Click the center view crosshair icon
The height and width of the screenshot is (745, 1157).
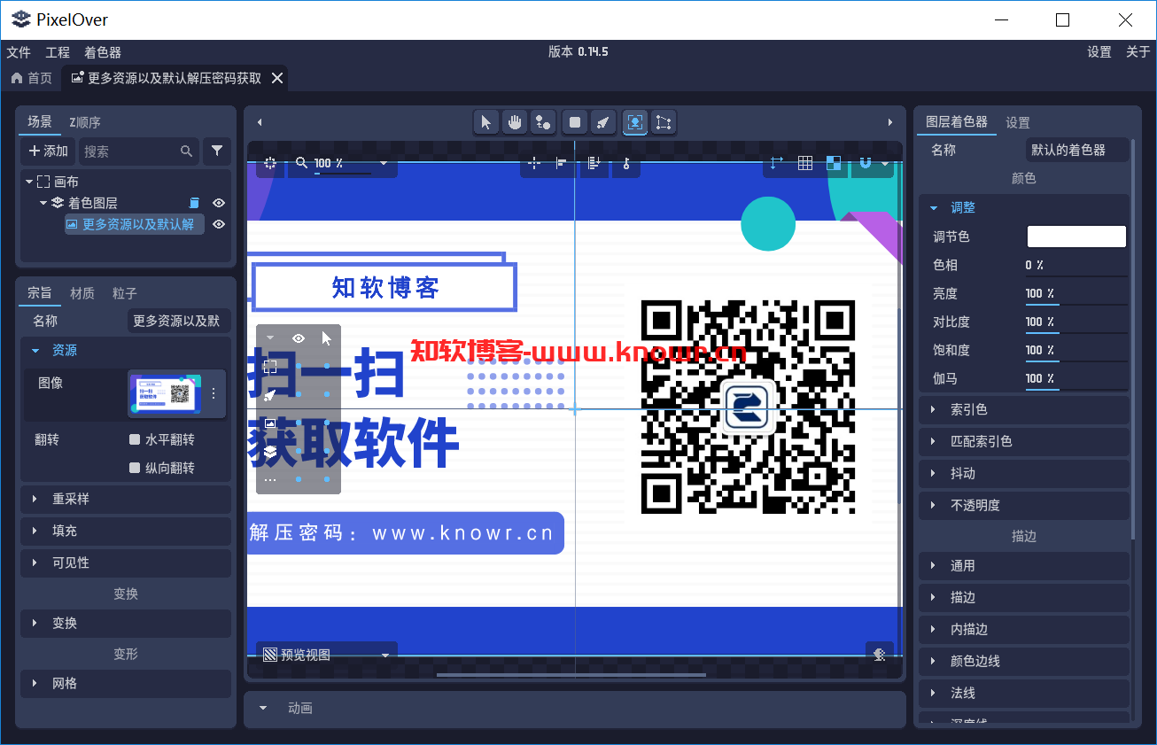(x=271, y=163)
